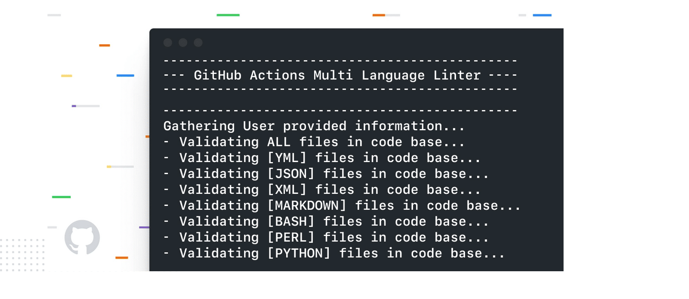Viewport: 689px width, 299px height.
Task: Click the blue dash in top-right corner
Action: pos(542,15)
